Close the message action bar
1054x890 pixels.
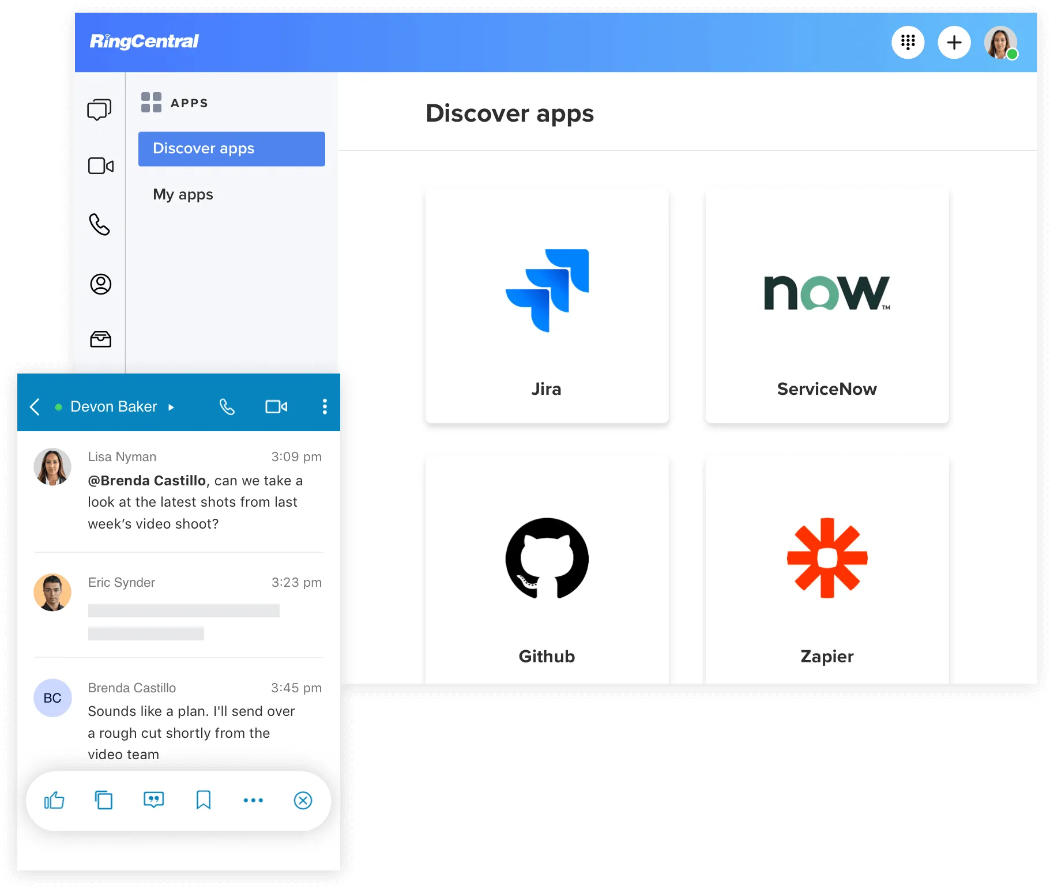303,800
